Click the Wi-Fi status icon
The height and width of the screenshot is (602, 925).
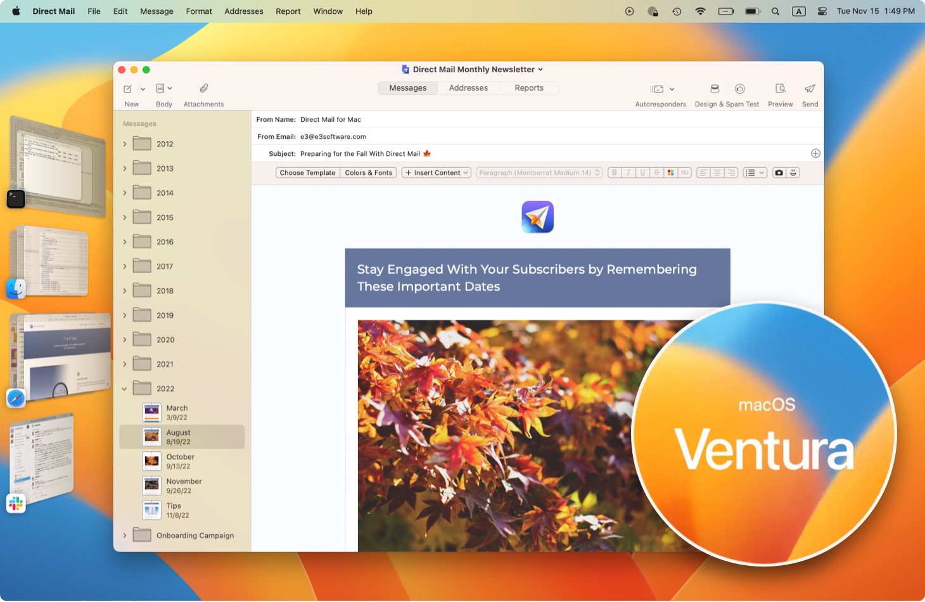700,11
